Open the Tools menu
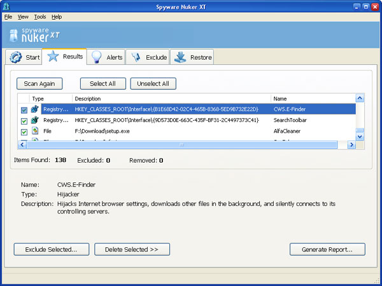This screenshot has height=286, width=382. 40,17
